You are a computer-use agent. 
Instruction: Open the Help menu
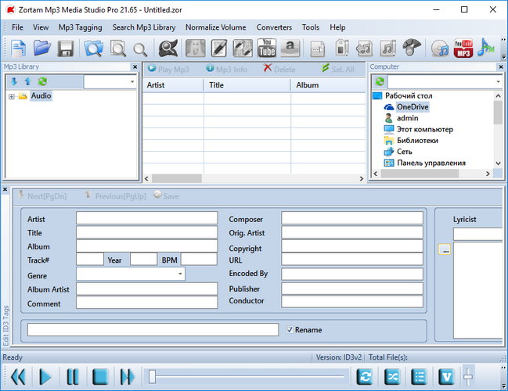[x=337, y=27]
